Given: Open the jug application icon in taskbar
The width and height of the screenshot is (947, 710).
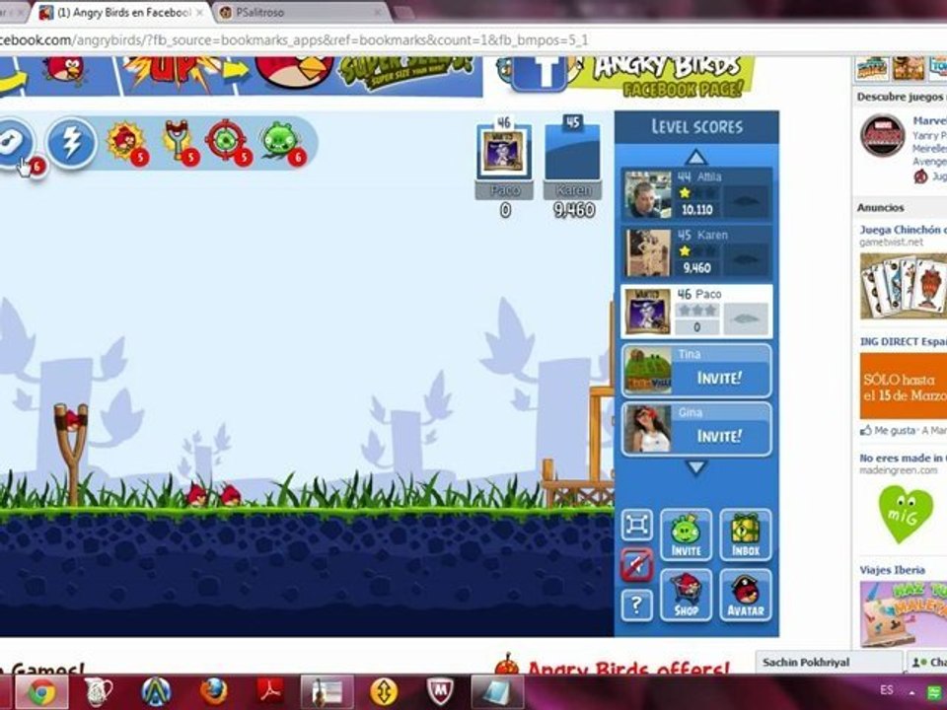Looking at the screenshot, I should click(x=98, y=692).
